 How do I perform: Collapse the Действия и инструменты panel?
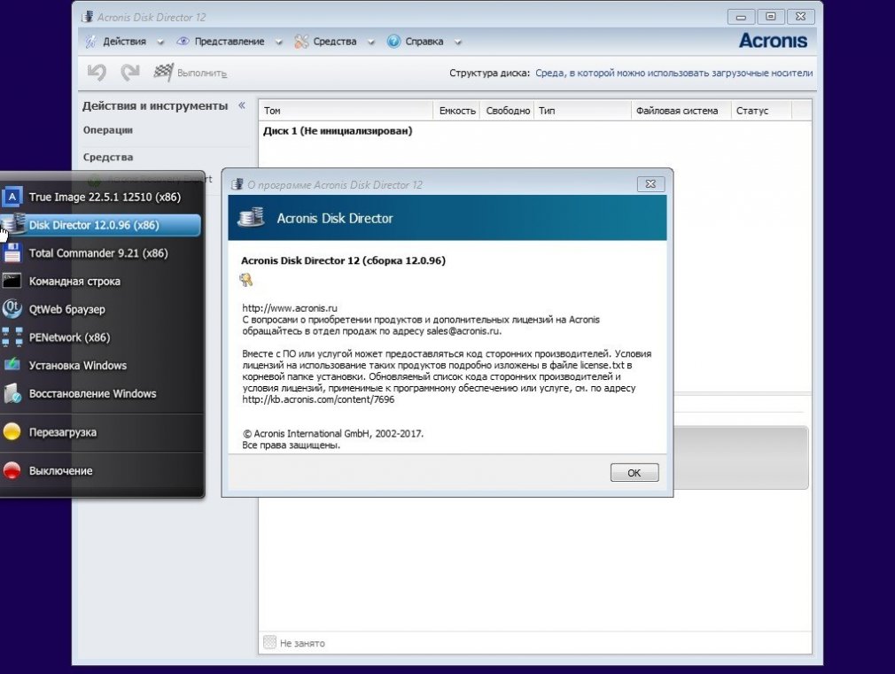pyautogui.click(x=241, y=105)
